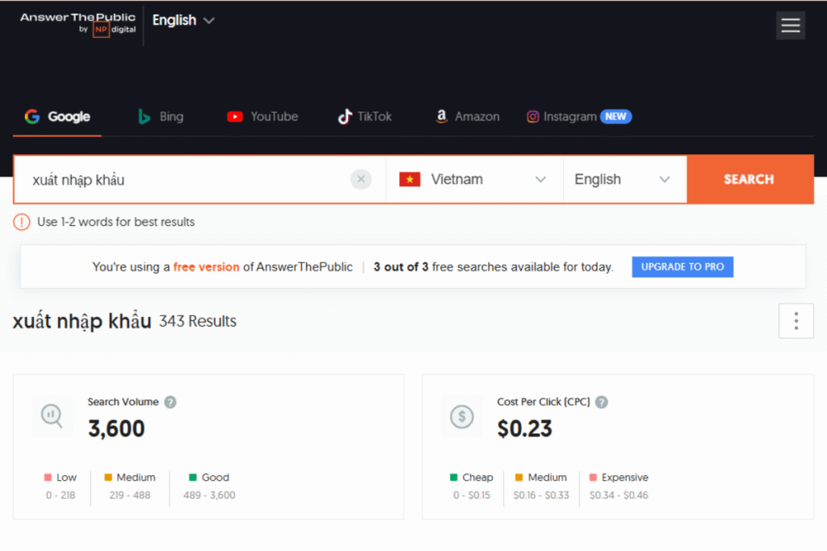Expand the site language English dropdown

184,20
